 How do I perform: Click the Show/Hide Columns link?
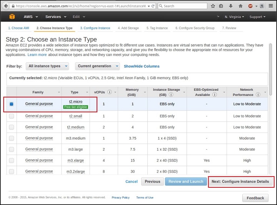142,66
